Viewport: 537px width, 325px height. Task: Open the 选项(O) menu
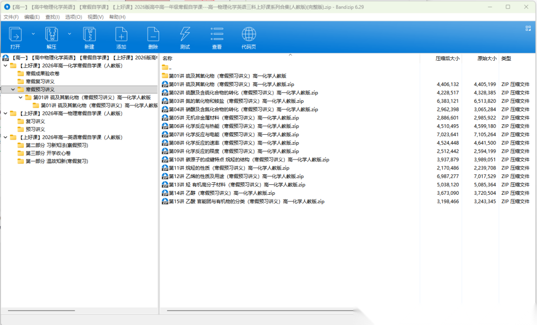tap(74, 17)
